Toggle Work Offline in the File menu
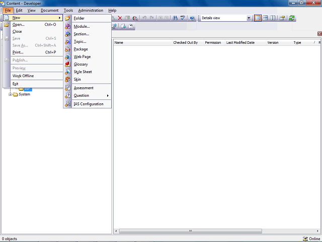The height and width of the screenshot is (242, 322). coord(33,76)
